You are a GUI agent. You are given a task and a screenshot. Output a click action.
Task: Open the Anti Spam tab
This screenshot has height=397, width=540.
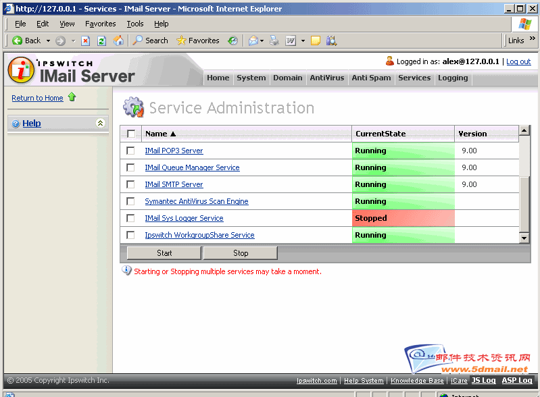pyautogui.click(x=371, y=78)
